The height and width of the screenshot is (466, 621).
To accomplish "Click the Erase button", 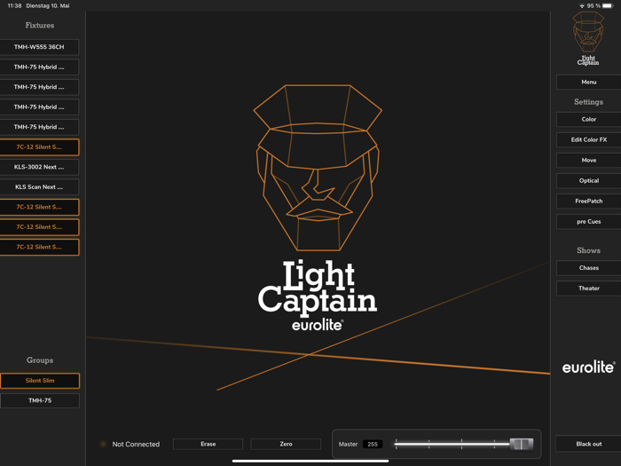I will point(208,444).
